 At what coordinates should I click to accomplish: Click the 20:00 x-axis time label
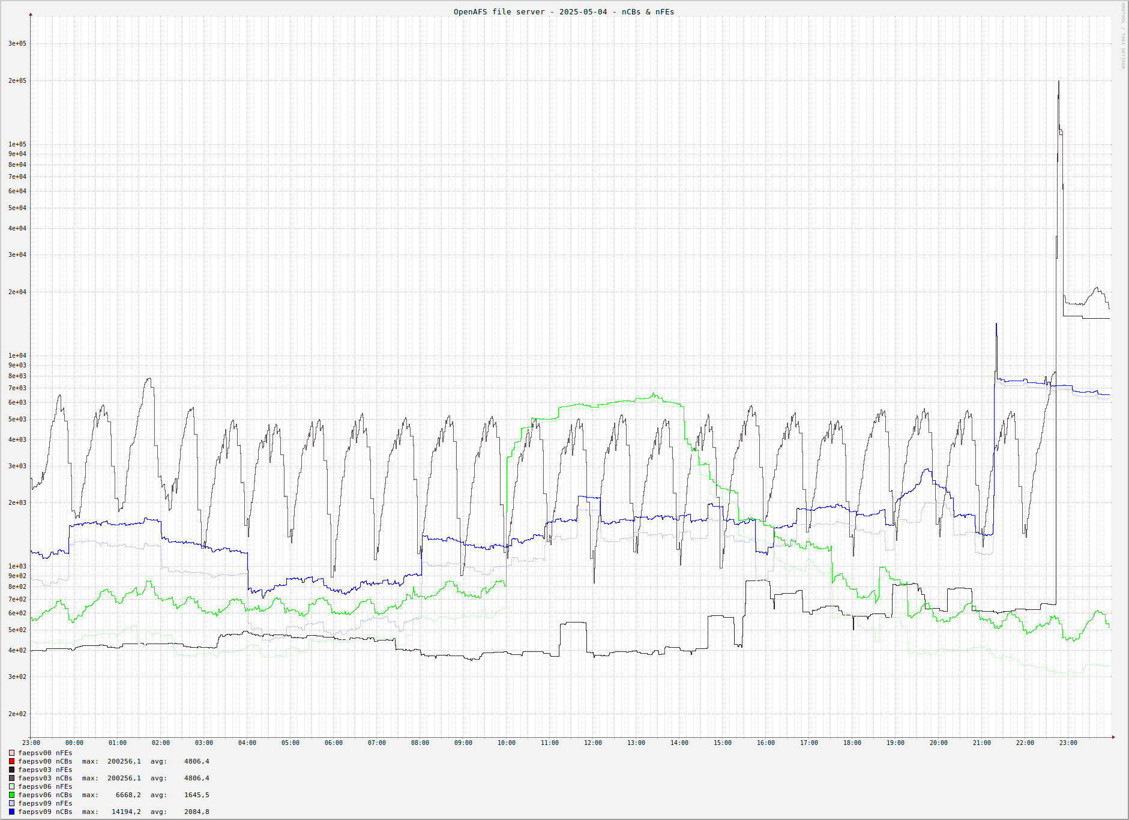click(939, 743)
